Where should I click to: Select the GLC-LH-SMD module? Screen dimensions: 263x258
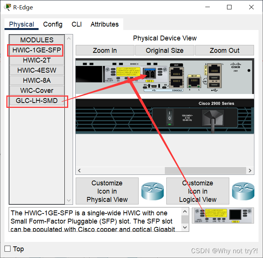point(37,101)
